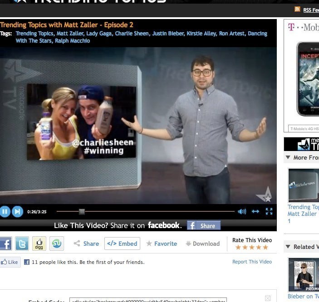Pause the video playback
Image resolution: width=319 pixels, height=302 pixels.
[5, 211]
